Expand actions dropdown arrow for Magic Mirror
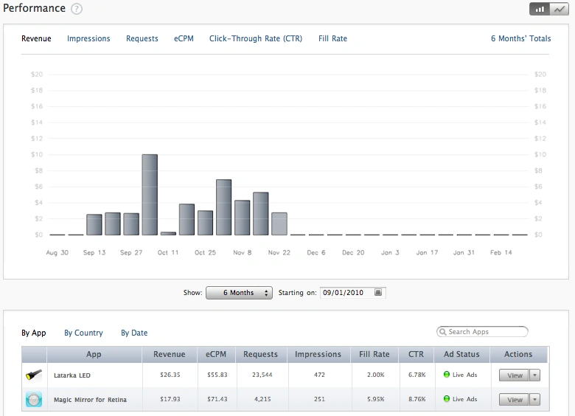 [x=534, y=400]
